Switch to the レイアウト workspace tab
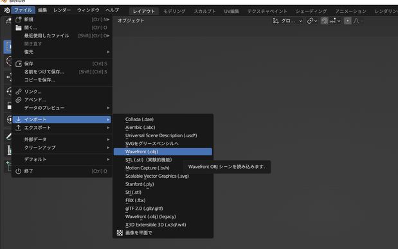 tap(144, 12)
